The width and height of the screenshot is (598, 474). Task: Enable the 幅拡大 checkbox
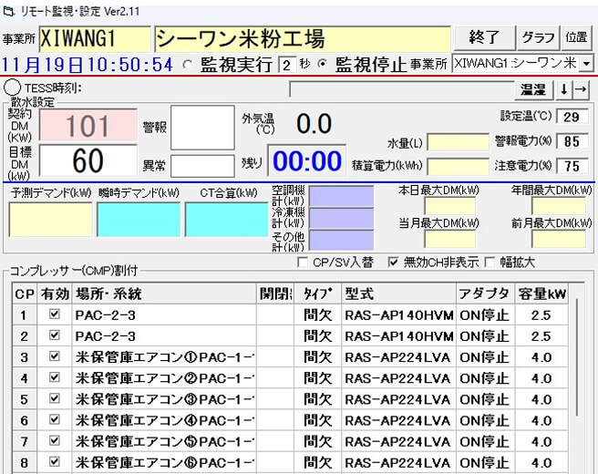click(490, 263)
